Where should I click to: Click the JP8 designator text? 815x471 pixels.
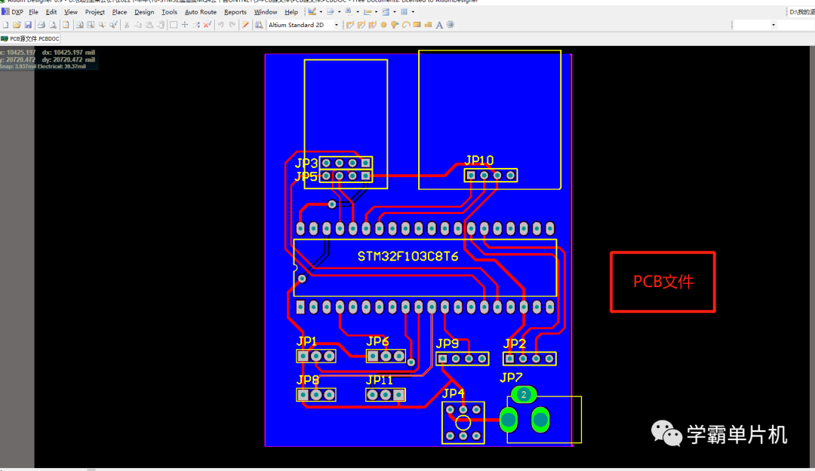308,380
